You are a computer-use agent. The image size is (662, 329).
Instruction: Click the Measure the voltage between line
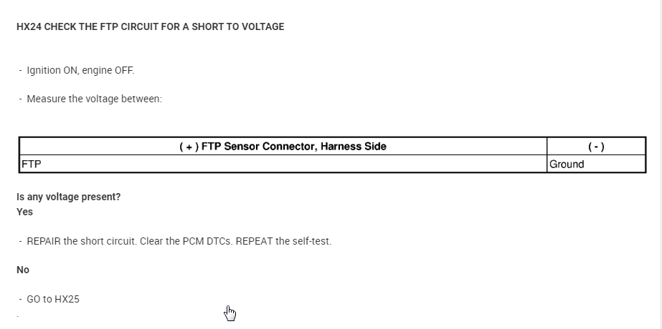[x=94, y=99]
